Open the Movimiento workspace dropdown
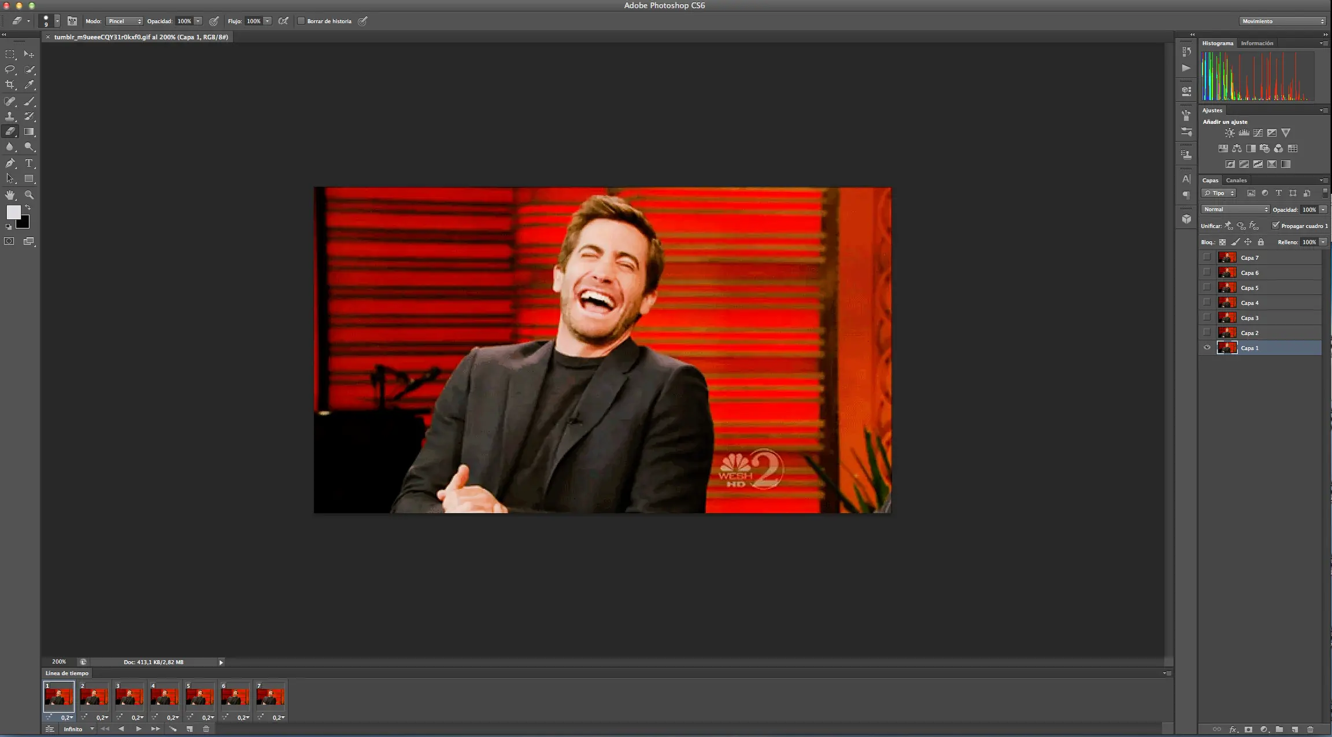 pos(1282,21)
